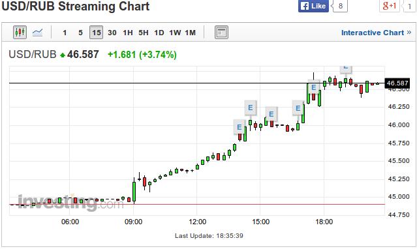Select the 5 minute timeframe
The image size is (417, 249).
80,33
